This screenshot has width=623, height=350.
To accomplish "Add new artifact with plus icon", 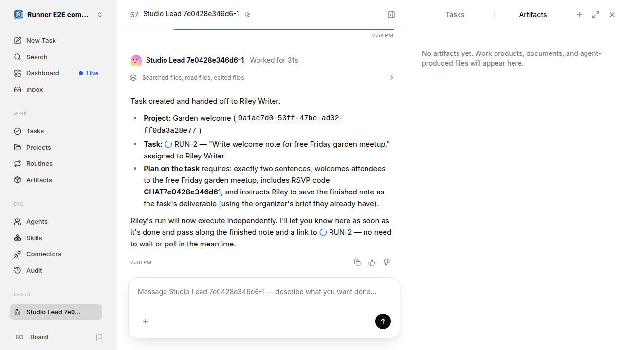I will coord(579,15).
